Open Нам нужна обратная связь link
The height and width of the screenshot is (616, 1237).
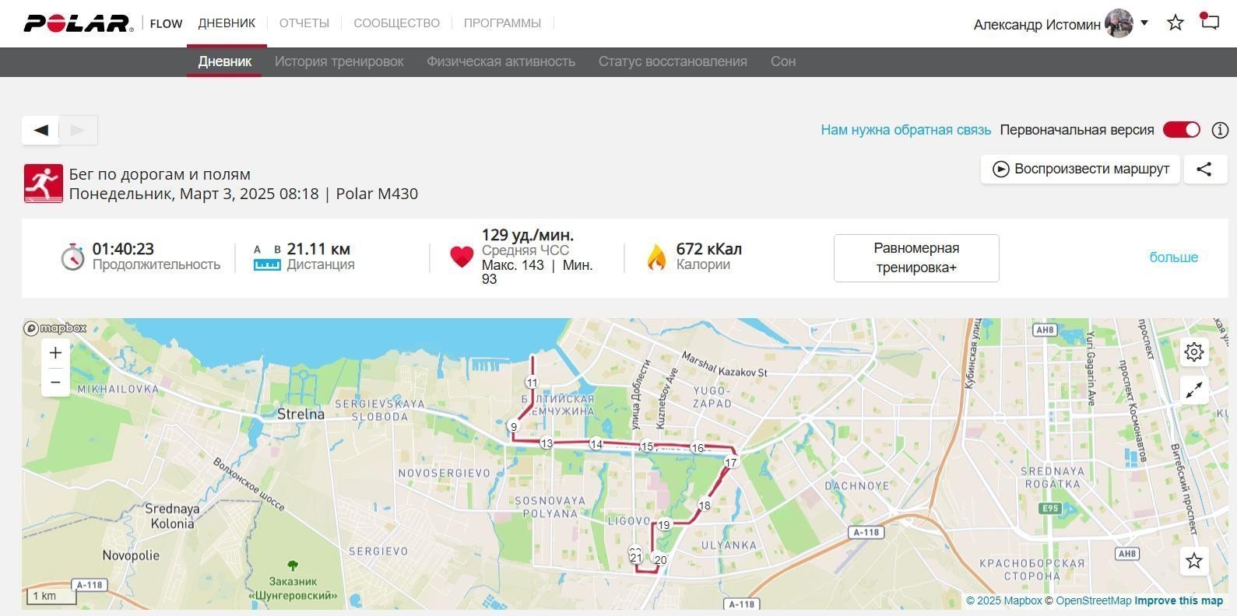[905, 130]
